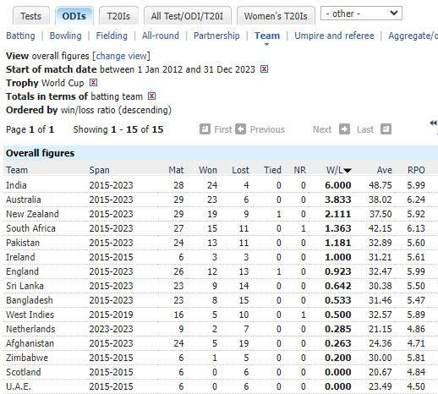Click the Next pagination label
The height and width of the screenshot is (394, 438).
pos(322,129)
